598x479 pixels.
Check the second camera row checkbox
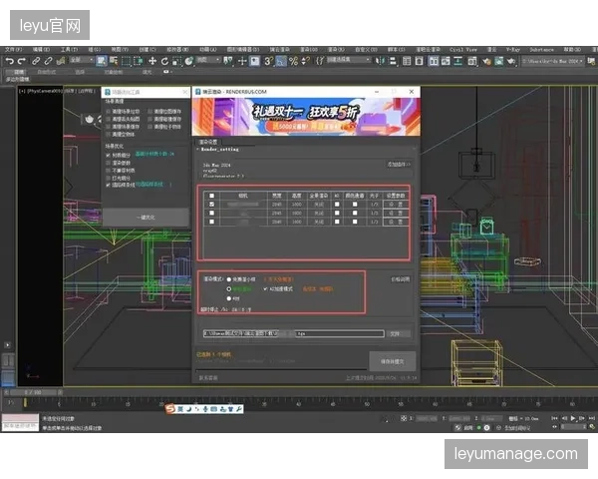click(211, 213)
